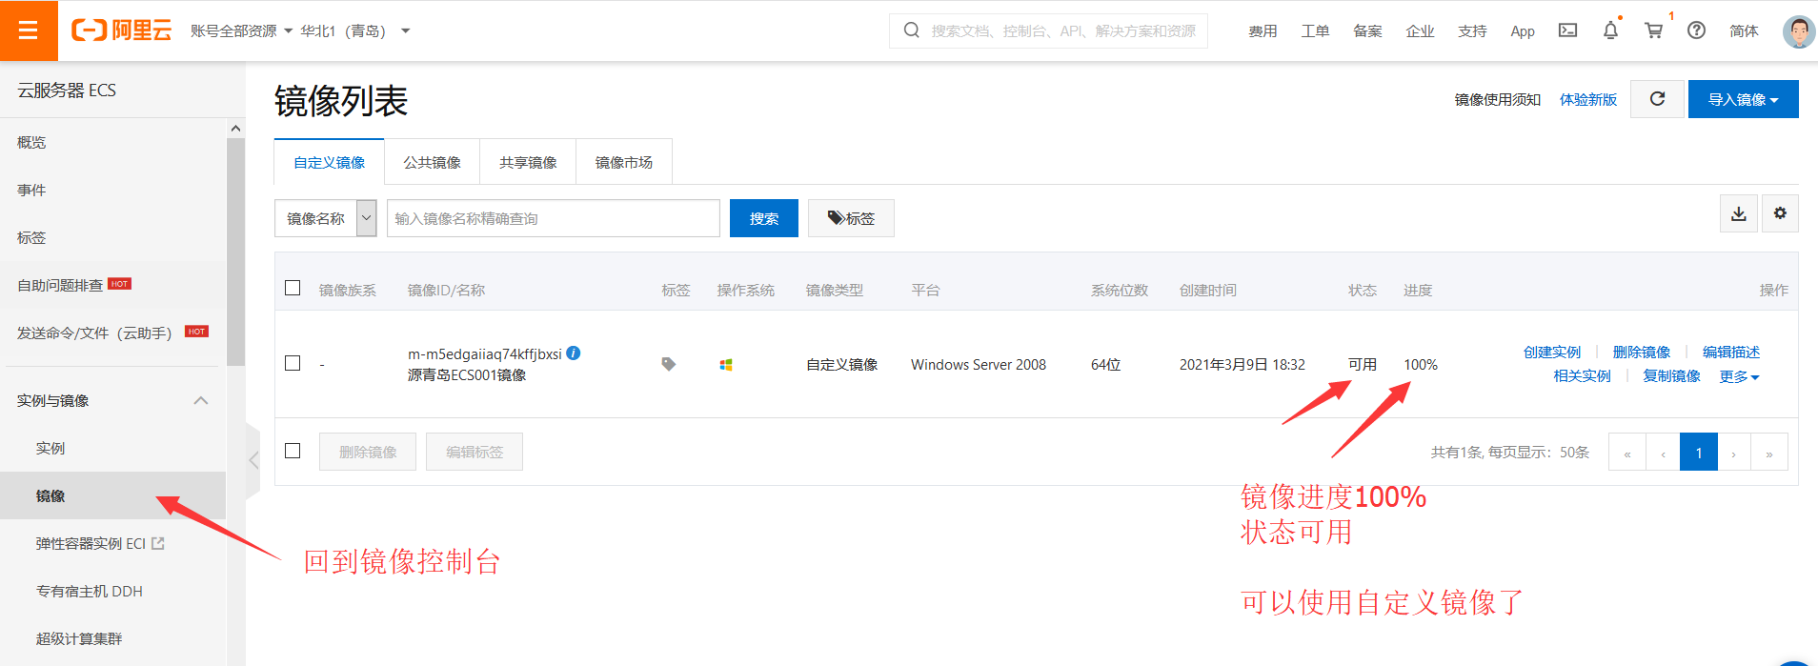Viewport: 1818px width, 666px height.
Task: Open column settings gear icon
Action: pos(1780,213)
